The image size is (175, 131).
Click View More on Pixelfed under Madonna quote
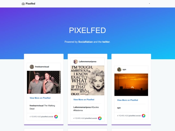(84, 100)
